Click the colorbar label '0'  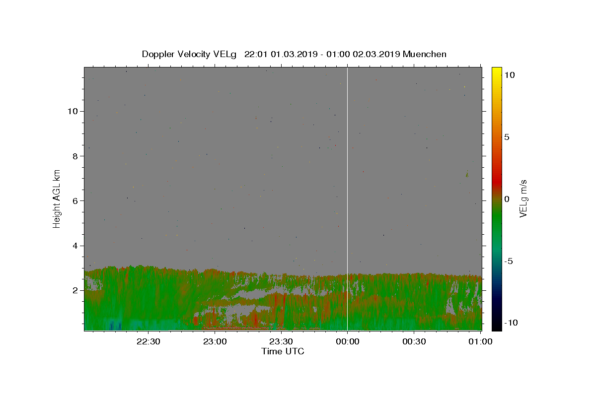click(x=507, y=199)
